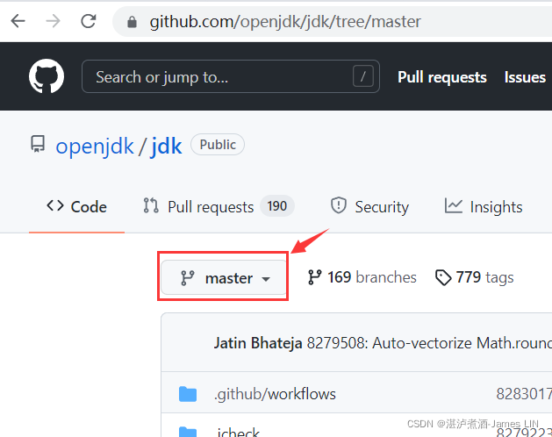Viewport: 552px width, 437px height.
Task: Click the padlock site info icon
Action: (x=132, y=22)
